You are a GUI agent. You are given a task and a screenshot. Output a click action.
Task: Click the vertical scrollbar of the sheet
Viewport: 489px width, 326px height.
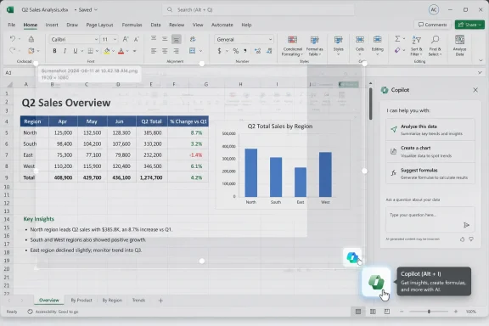tap(370, 104)
